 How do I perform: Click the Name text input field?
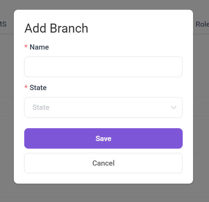tap(103, 67)
